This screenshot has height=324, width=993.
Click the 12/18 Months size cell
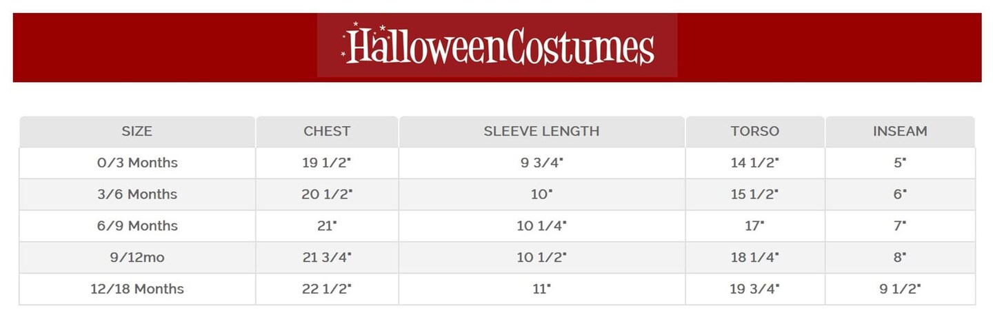click(x=137, y=289)
